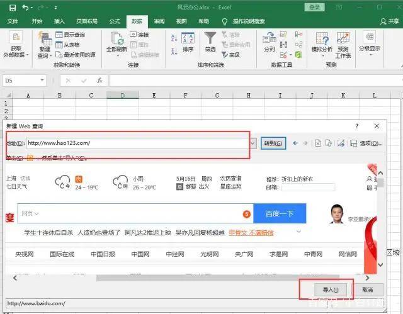This screenshot has width=403, height=314.
Task: Expand the 模拟分析 (What-If Analysis) dropdown
Action: [x=322, y=49]
